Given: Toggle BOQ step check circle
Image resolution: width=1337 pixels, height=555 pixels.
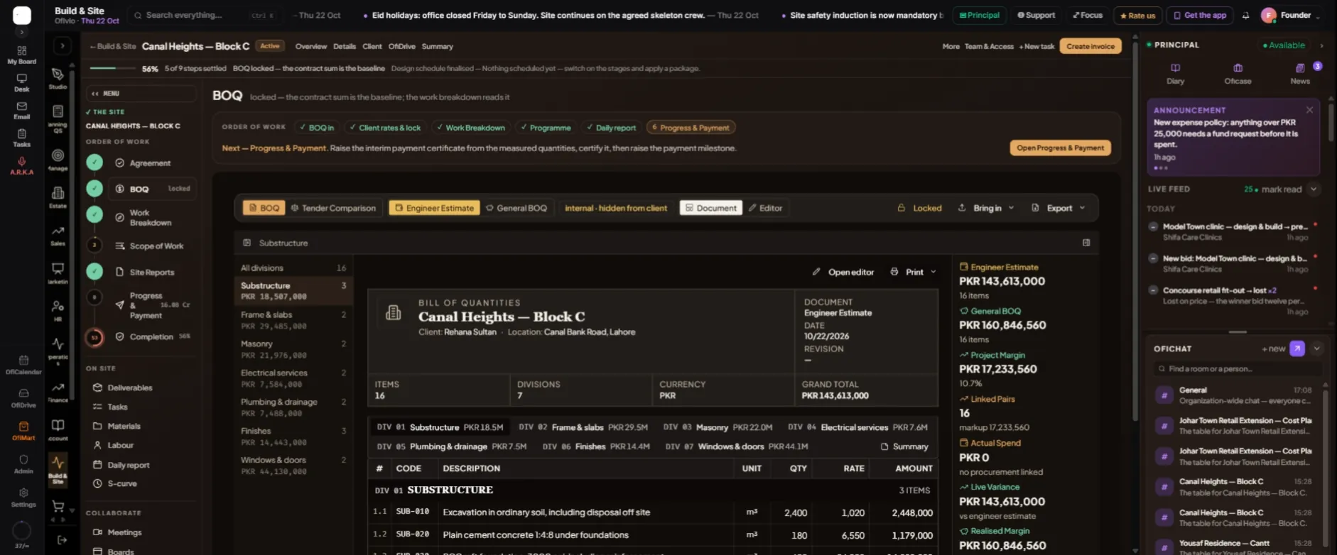Looking at the screenshot, I should point(94,189).
